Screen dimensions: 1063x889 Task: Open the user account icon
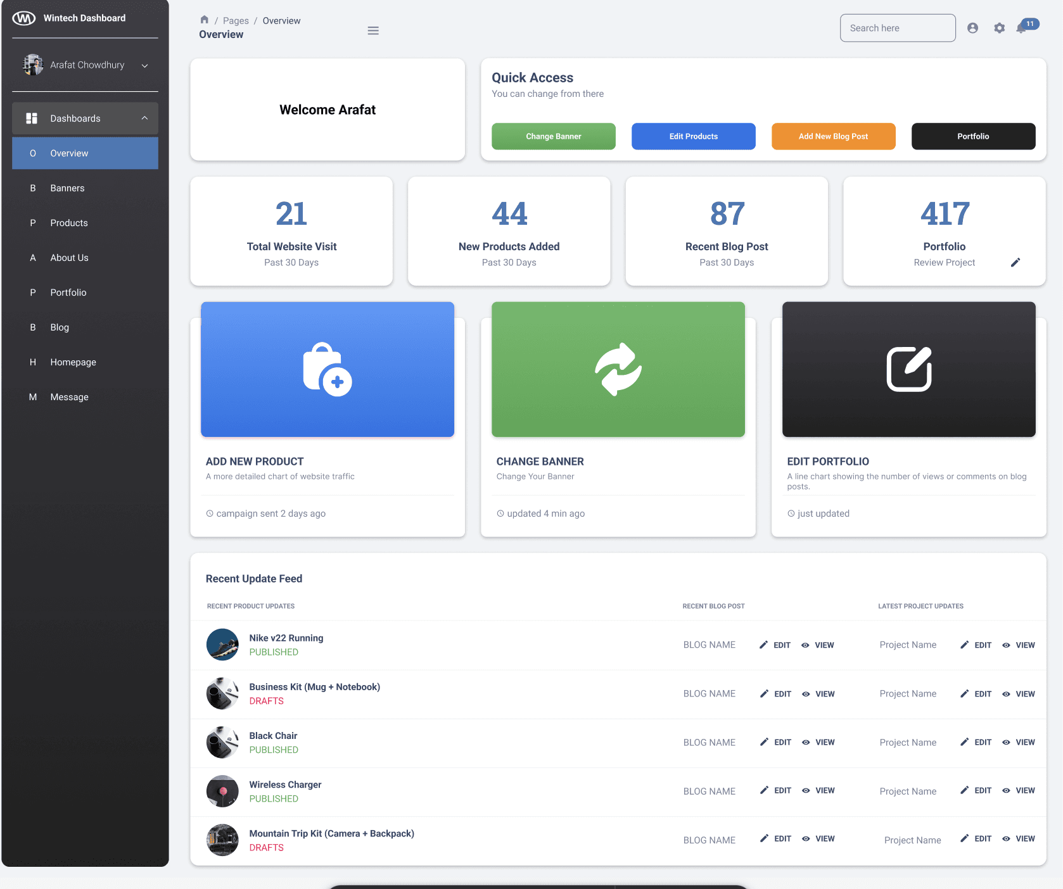click(x=972, y=28)
